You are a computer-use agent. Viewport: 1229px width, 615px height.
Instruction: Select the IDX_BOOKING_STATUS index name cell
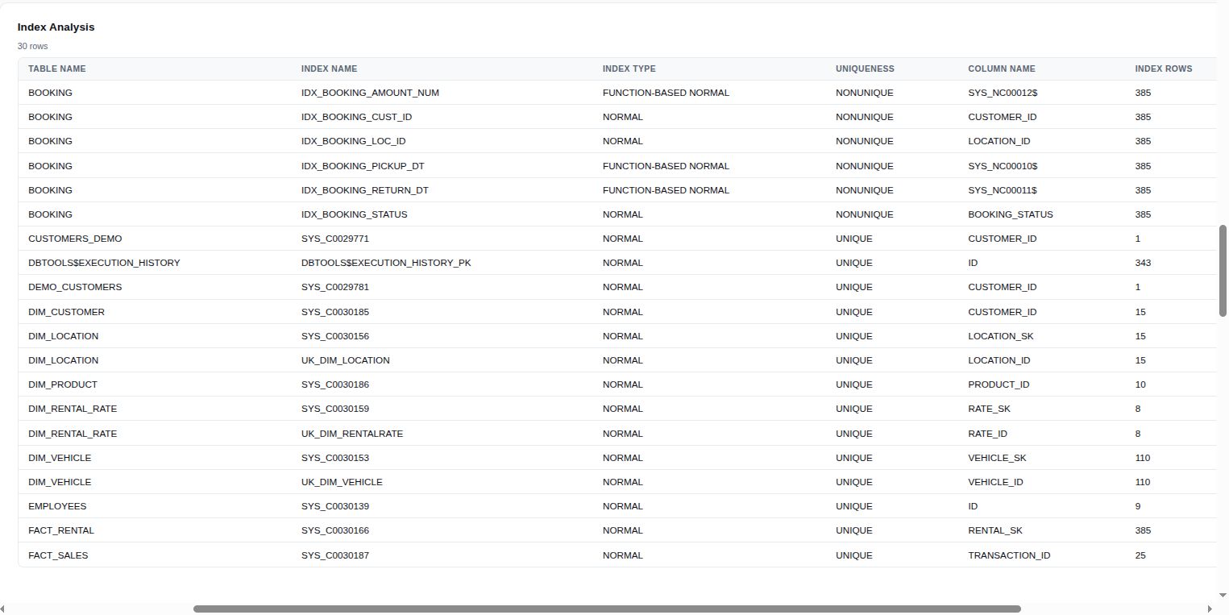[x=355, y=214]
